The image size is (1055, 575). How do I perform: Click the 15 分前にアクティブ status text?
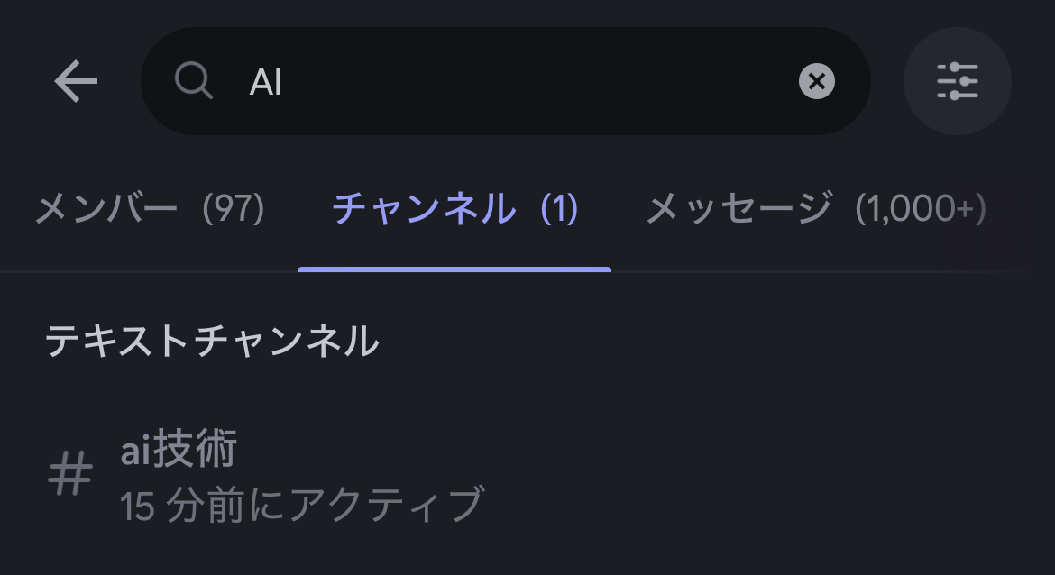click(302, 505)
